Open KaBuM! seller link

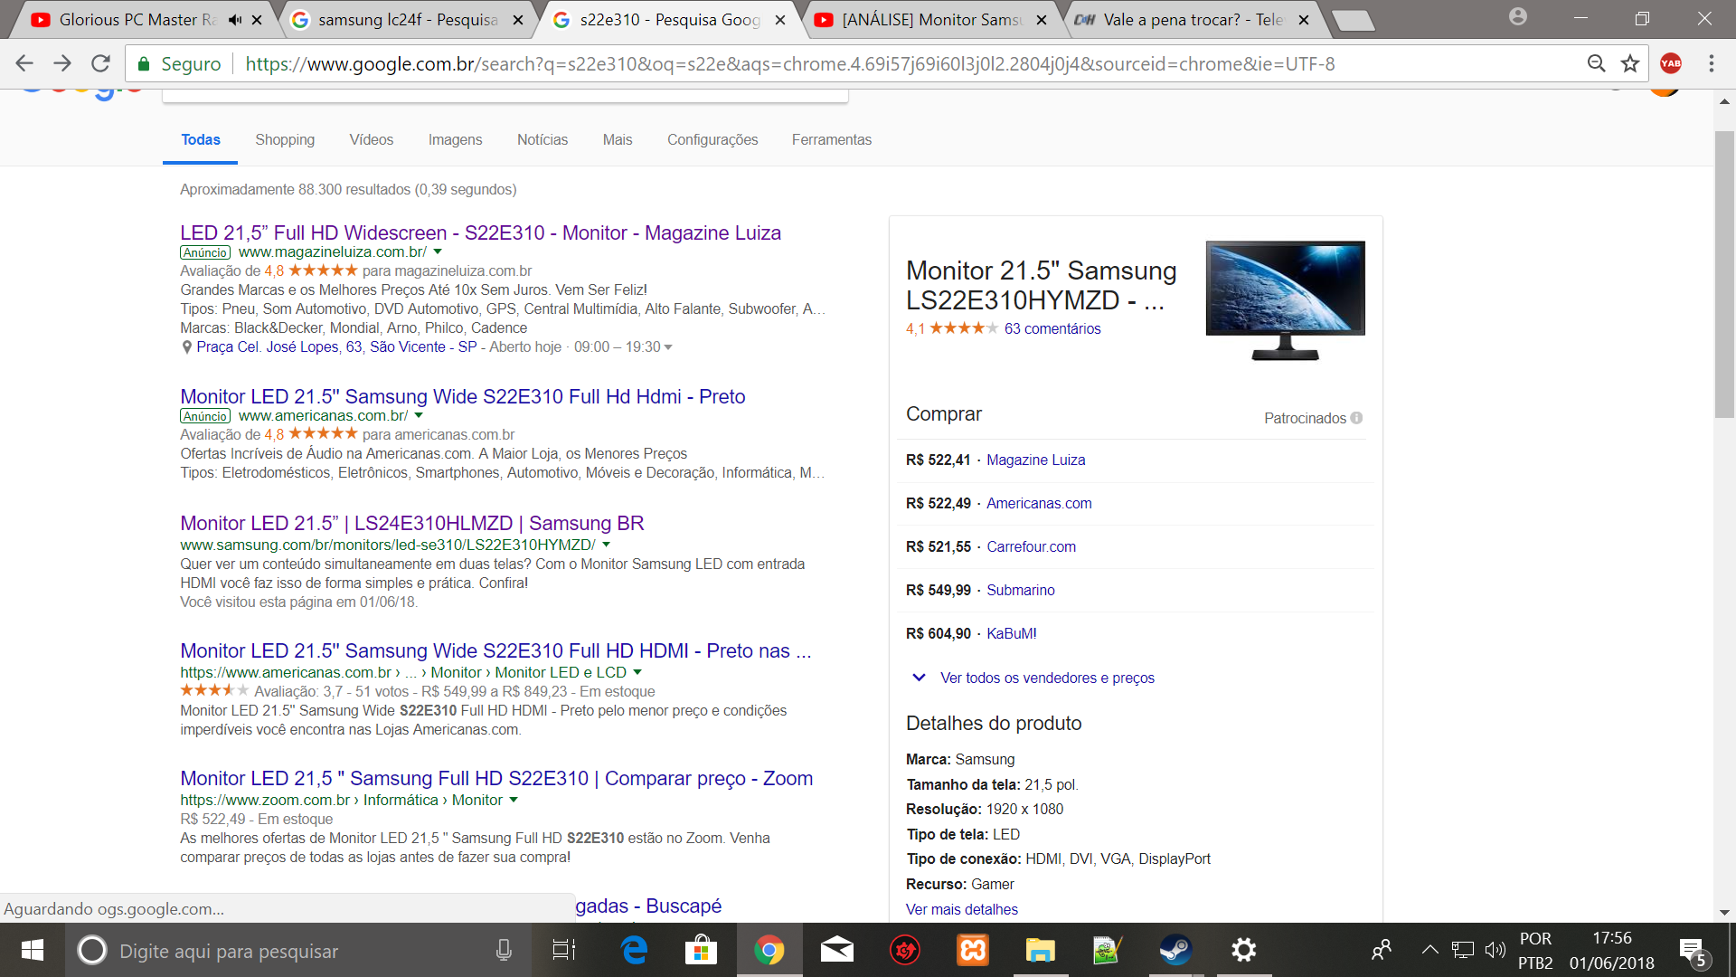tap(1012, 633)
